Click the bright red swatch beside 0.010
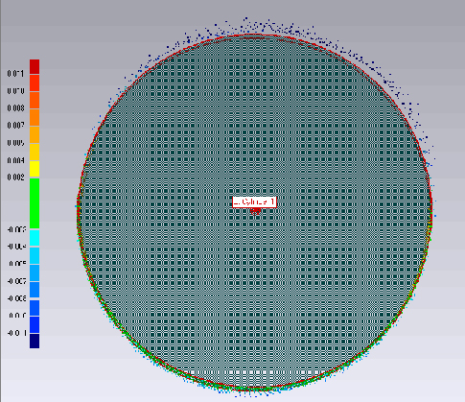 click(35, 83)
